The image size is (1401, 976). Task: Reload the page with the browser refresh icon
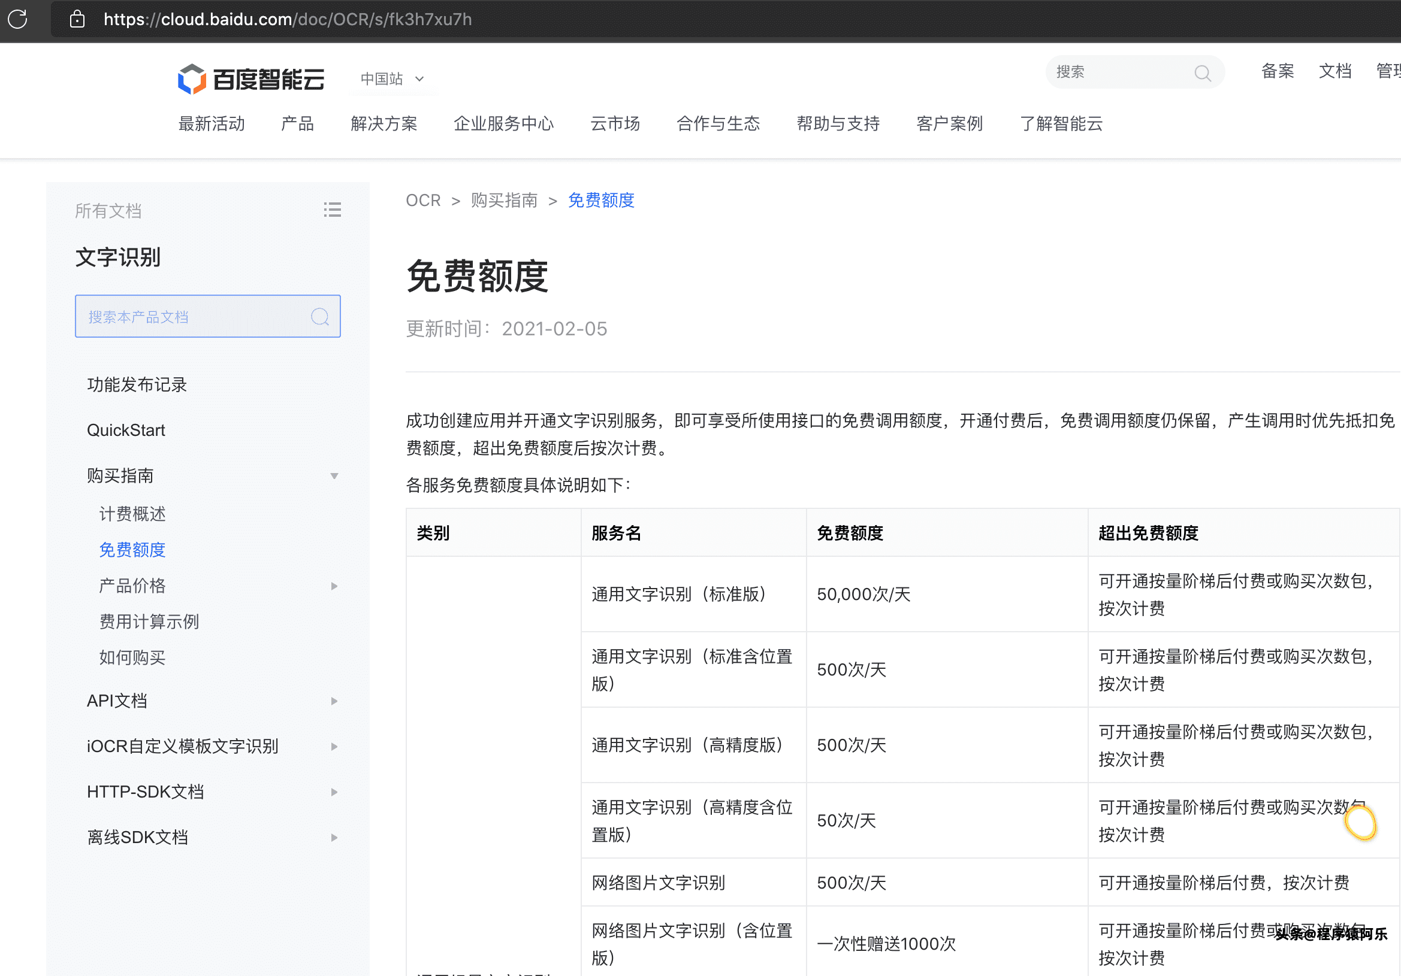pos(18,19)
